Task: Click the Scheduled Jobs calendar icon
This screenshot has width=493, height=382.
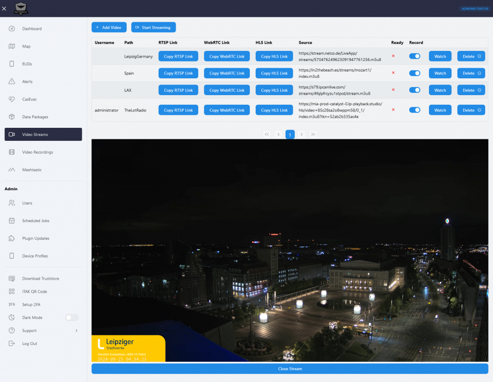Action: [12, 221]
